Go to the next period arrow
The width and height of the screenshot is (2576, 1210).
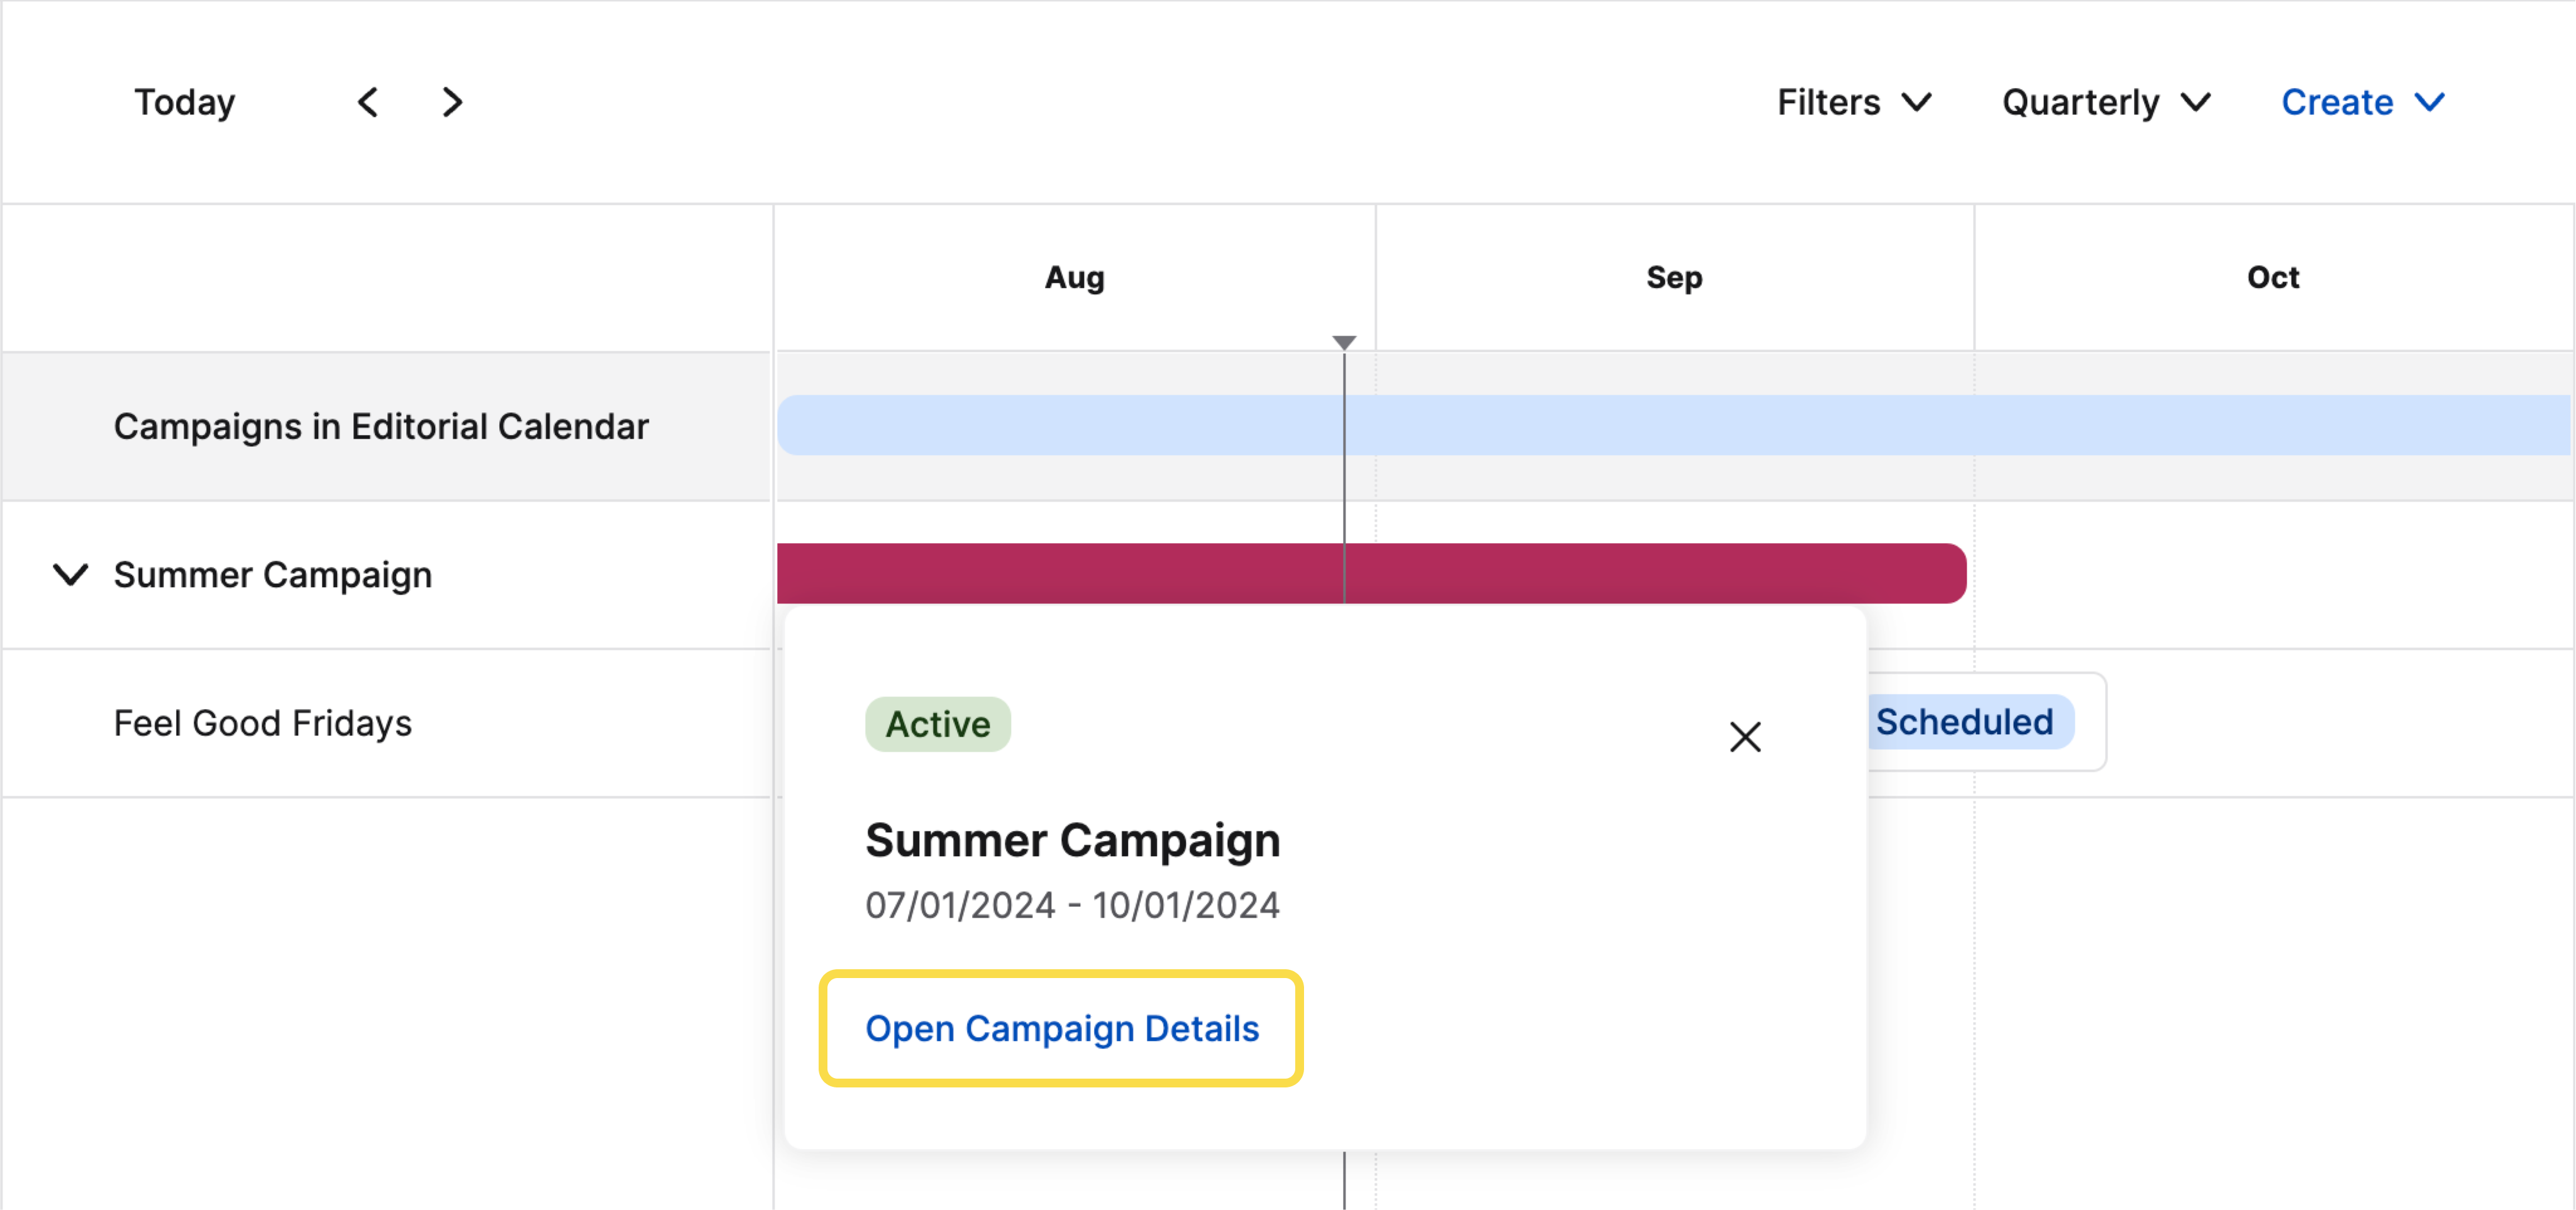pos(452,102)
